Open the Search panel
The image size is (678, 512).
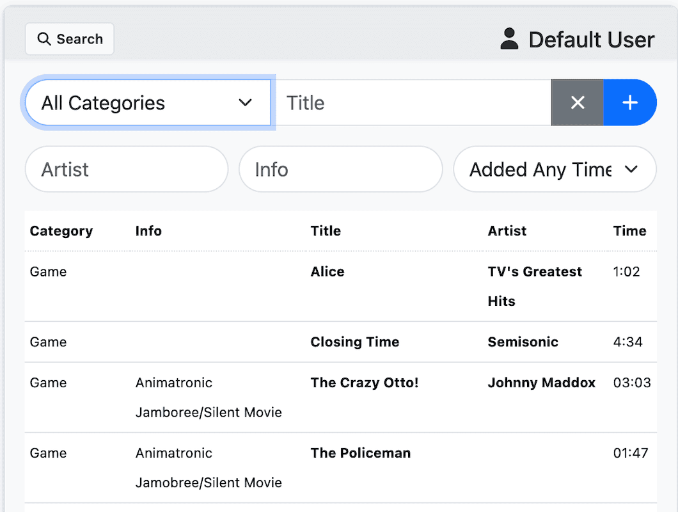pos(69,39)
